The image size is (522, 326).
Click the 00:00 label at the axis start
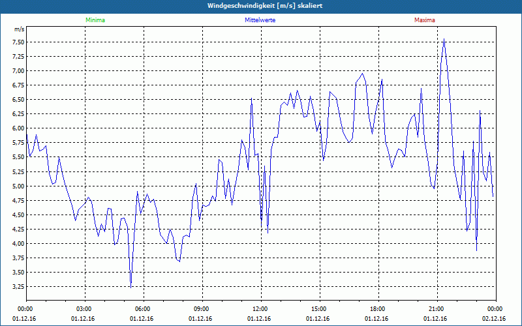26,309
